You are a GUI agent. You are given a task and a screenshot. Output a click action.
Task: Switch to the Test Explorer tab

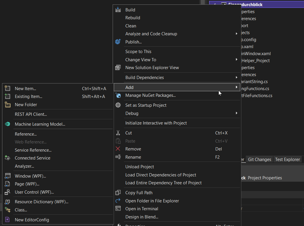click(287, 160)
